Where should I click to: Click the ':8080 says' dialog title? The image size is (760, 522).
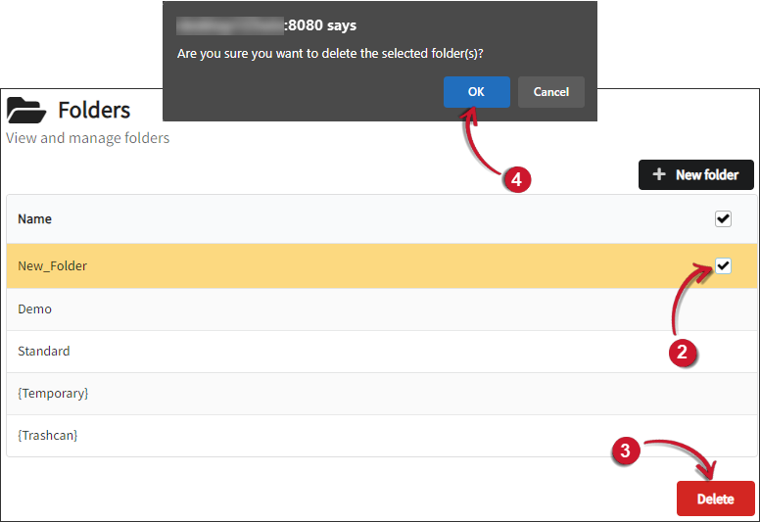321,25
